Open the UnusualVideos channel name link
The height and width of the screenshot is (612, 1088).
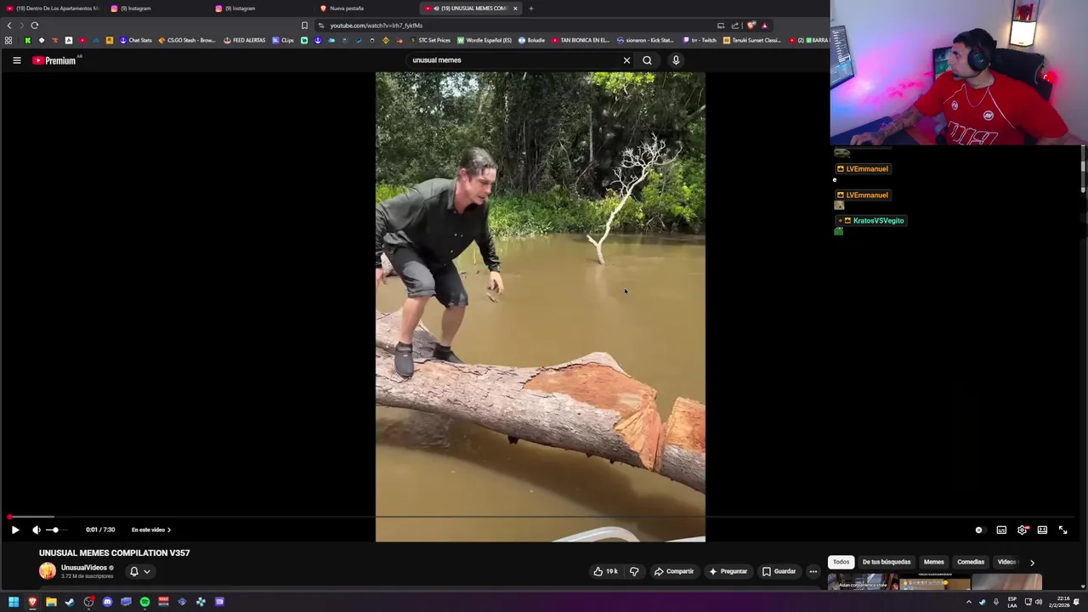coord(83,568)
